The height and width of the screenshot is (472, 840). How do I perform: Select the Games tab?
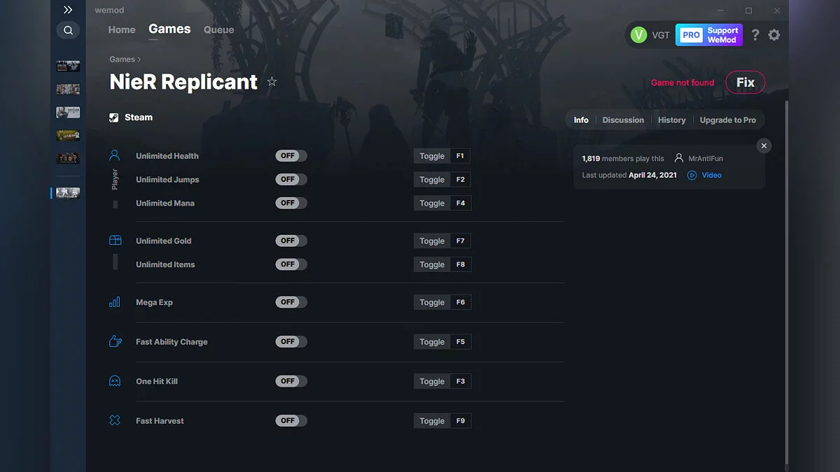(x=169, y=29)
